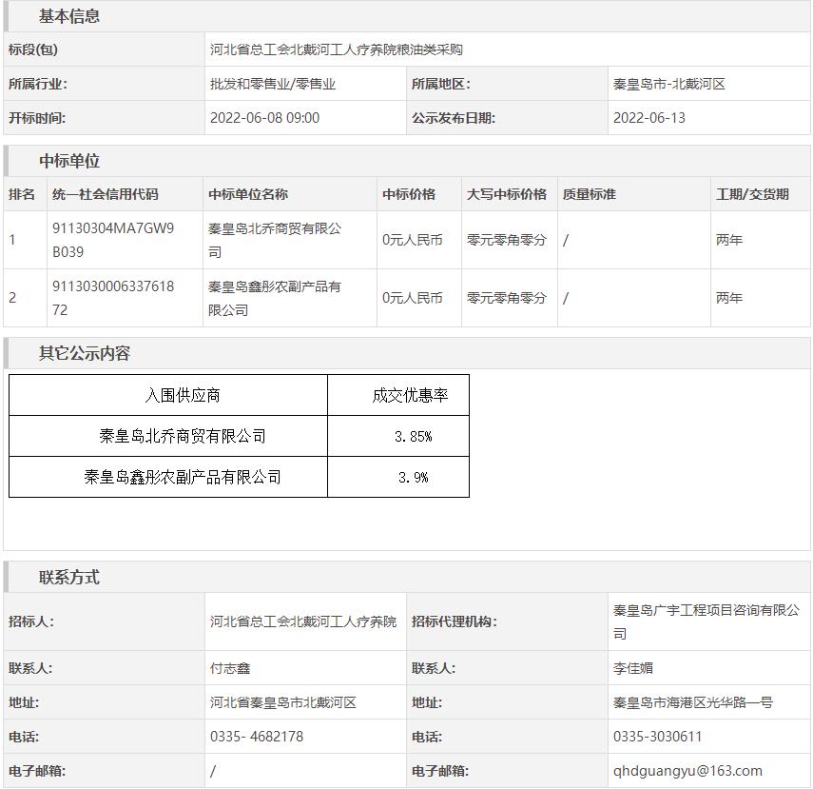Select the 联系方式 section heading
The width and height of the screenshot is (813, 789).
pyautogui.click(x=68, y=578)
